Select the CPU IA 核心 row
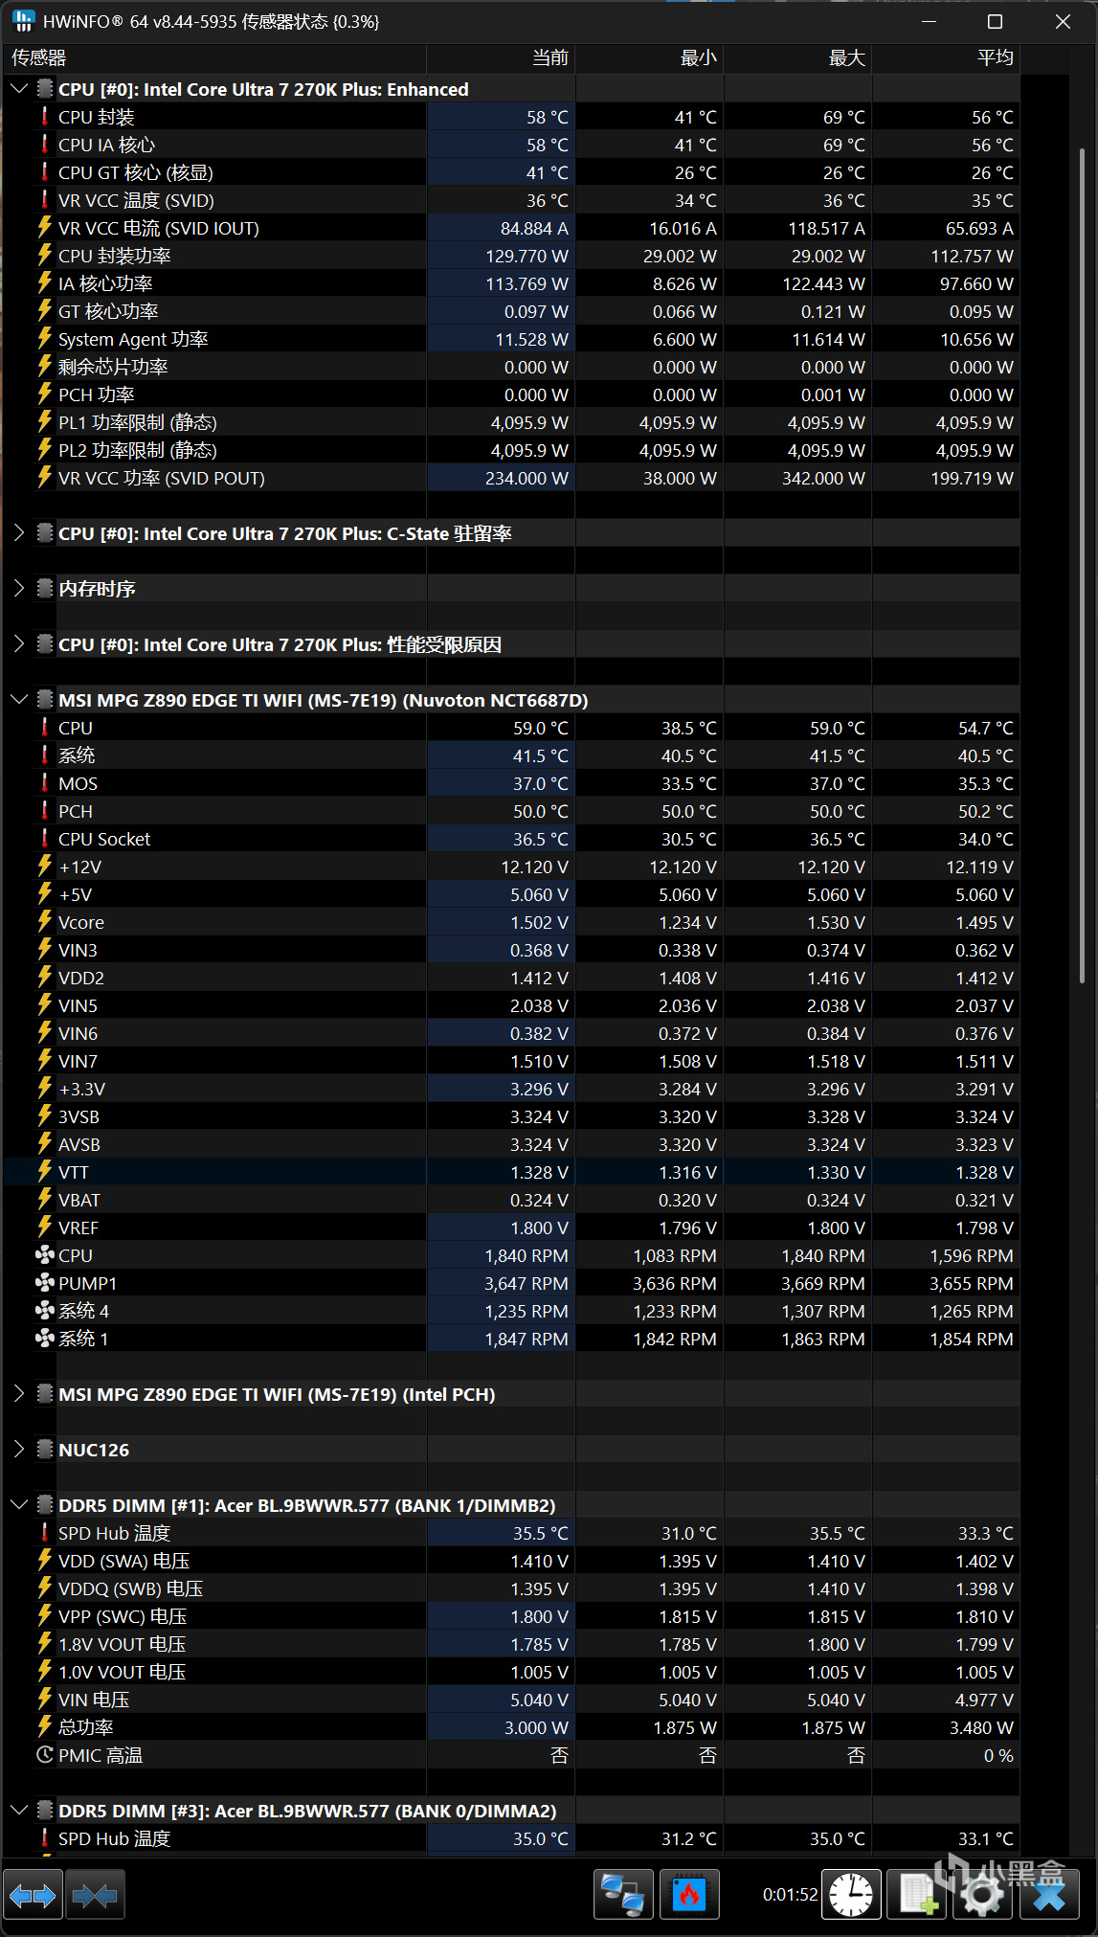Image resolution: width=1098 pixels, height=1937 pixels. click(511, 145)
